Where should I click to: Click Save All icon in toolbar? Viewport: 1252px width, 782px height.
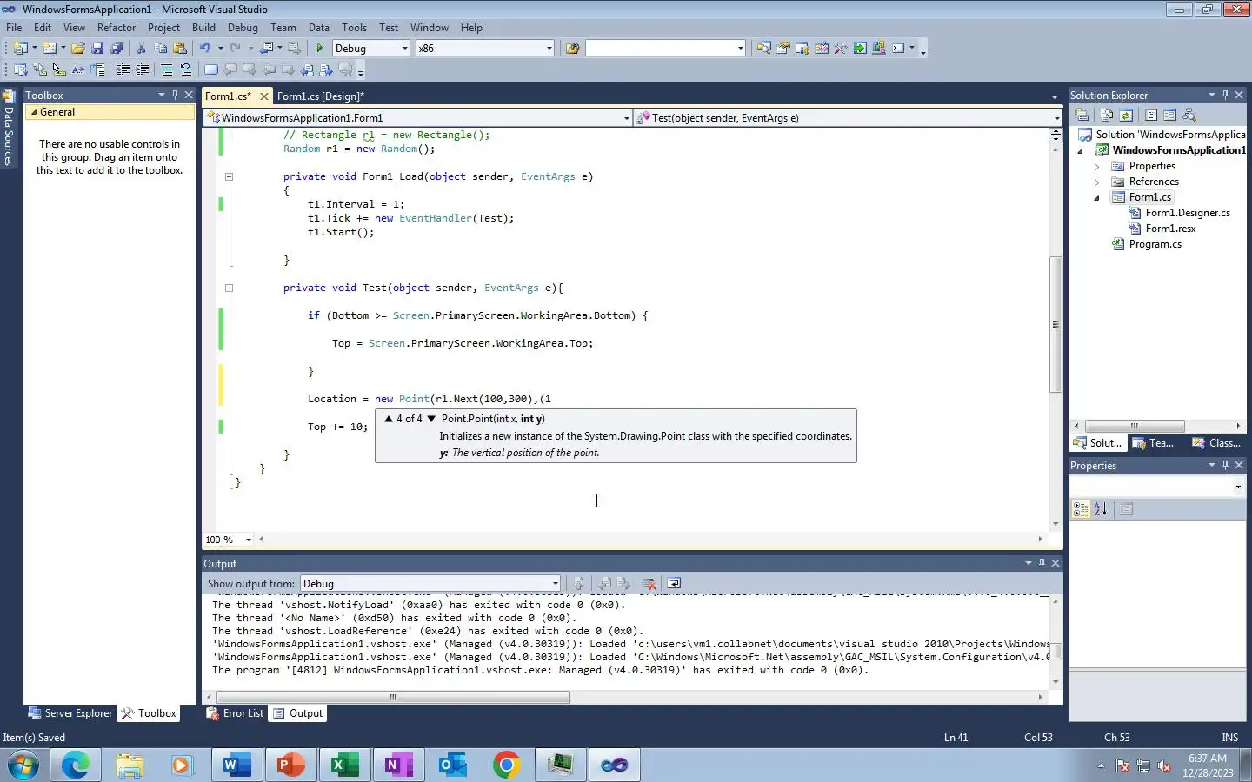(x=117, y=49)
